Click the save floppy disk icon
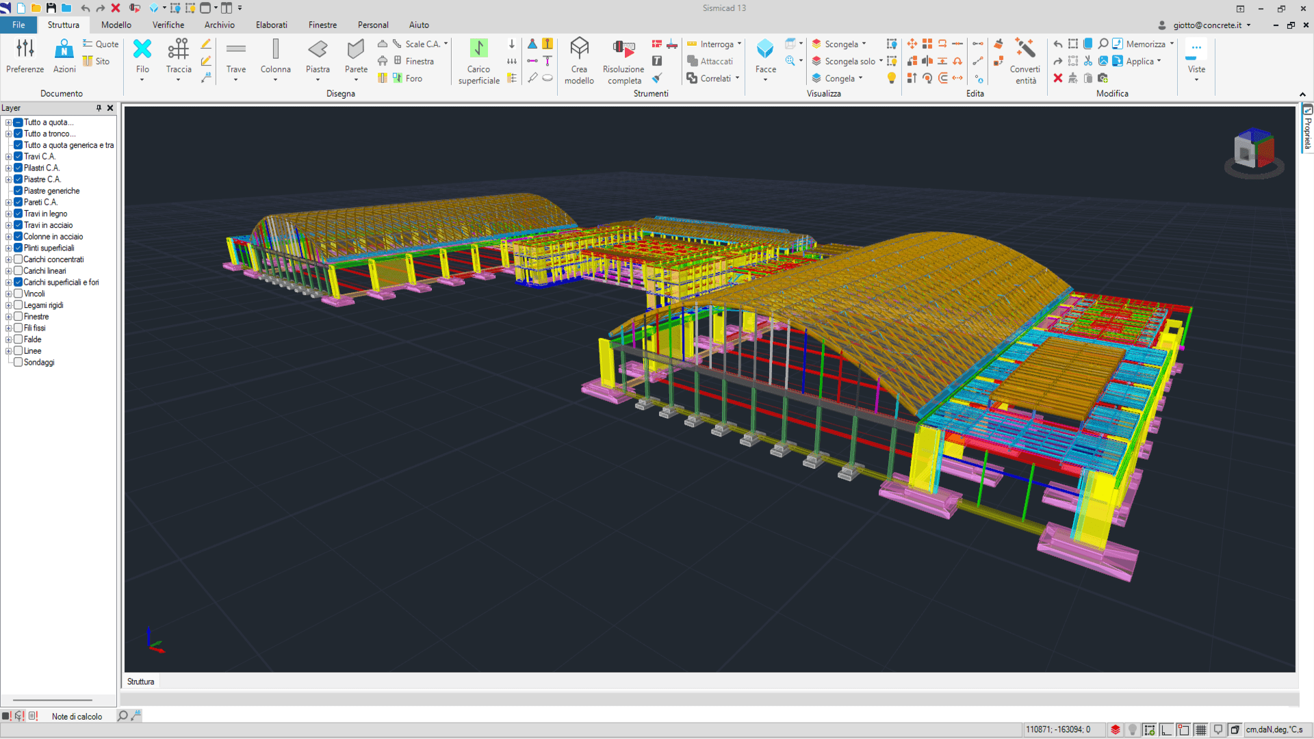The image size is (1314, 739). 51,8
